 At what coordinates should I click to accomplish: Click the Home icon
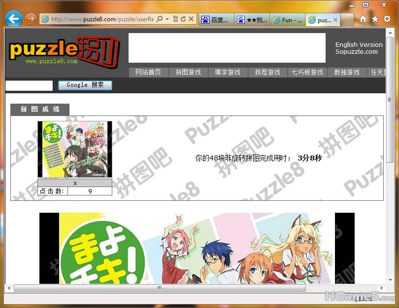[x=363, y=19]
